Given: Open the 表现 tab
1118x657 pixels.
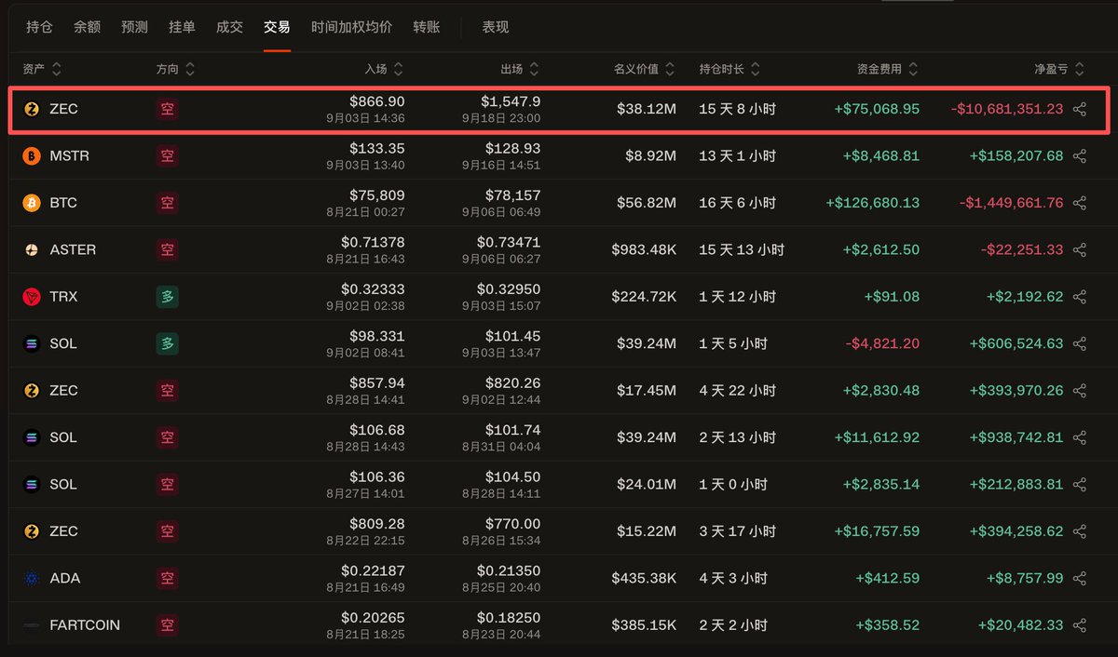Looking at the screenshot, I should tap(495, 27).
